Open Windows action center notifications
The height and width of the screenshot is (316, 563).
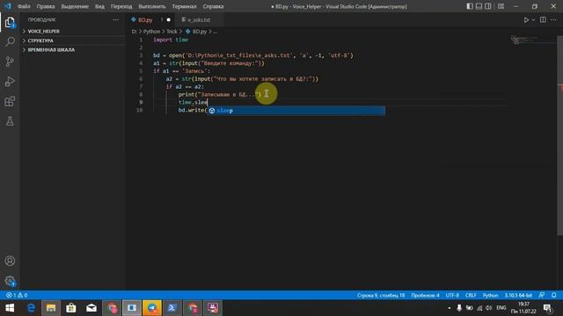point(547,308)
